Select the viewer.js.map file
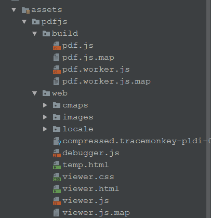 click(x=96, y=213)
